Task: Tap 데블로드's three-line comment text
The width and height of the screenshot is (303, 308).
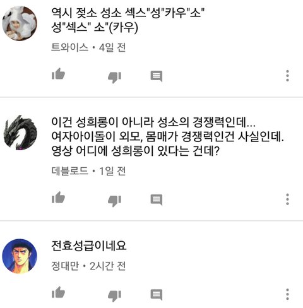Action: tap(168, 136)
